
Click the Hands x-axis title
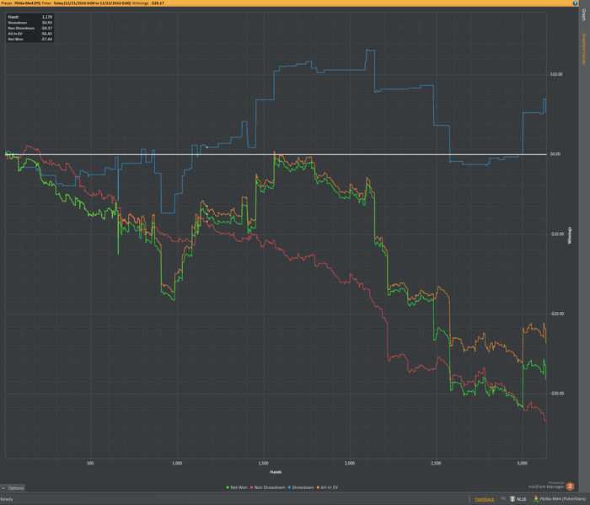(276, 472)
